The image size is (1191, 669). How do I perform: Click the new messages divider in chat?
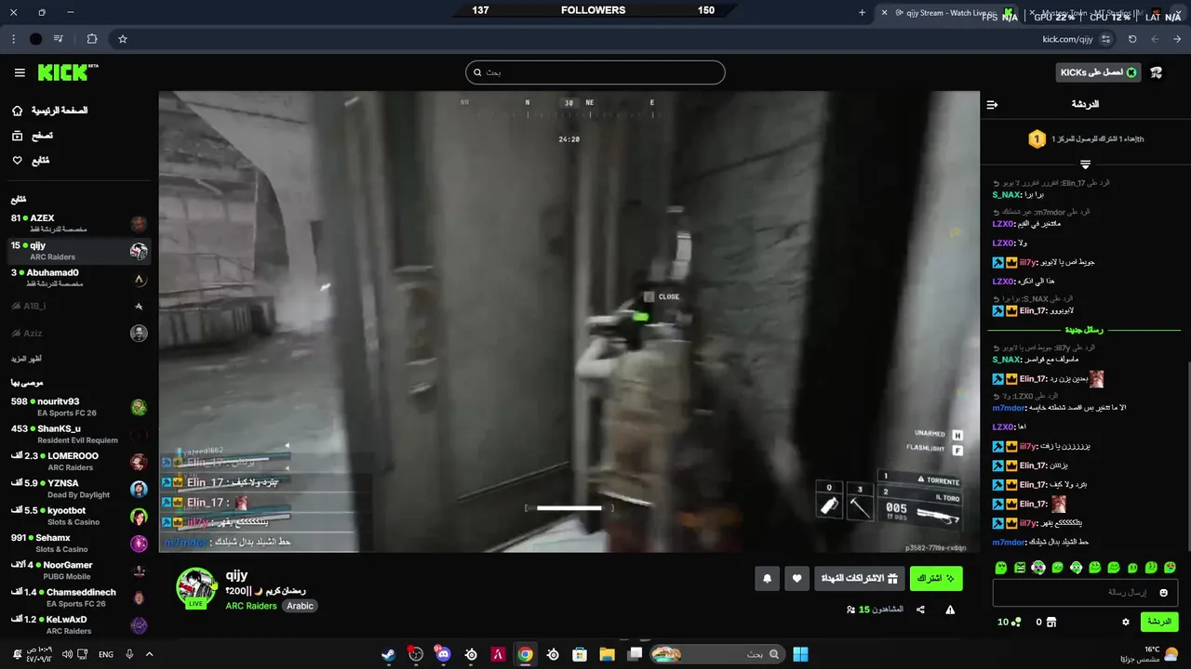point(1084,330)
